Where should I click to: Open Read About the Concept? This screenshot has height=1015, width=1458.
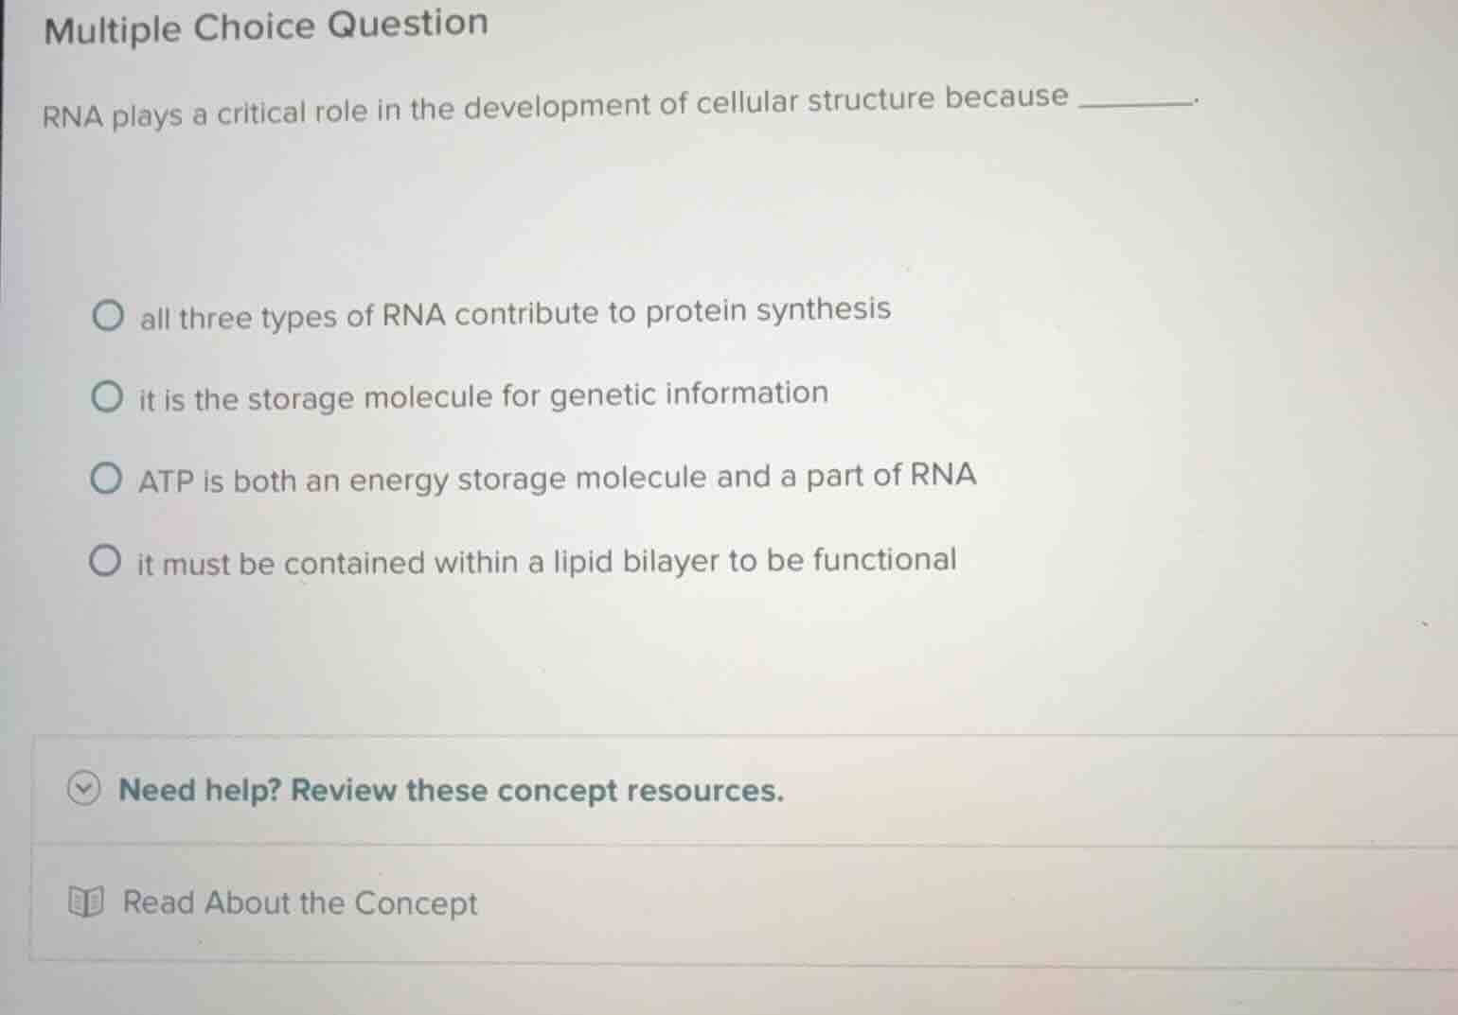click(298, 903)
